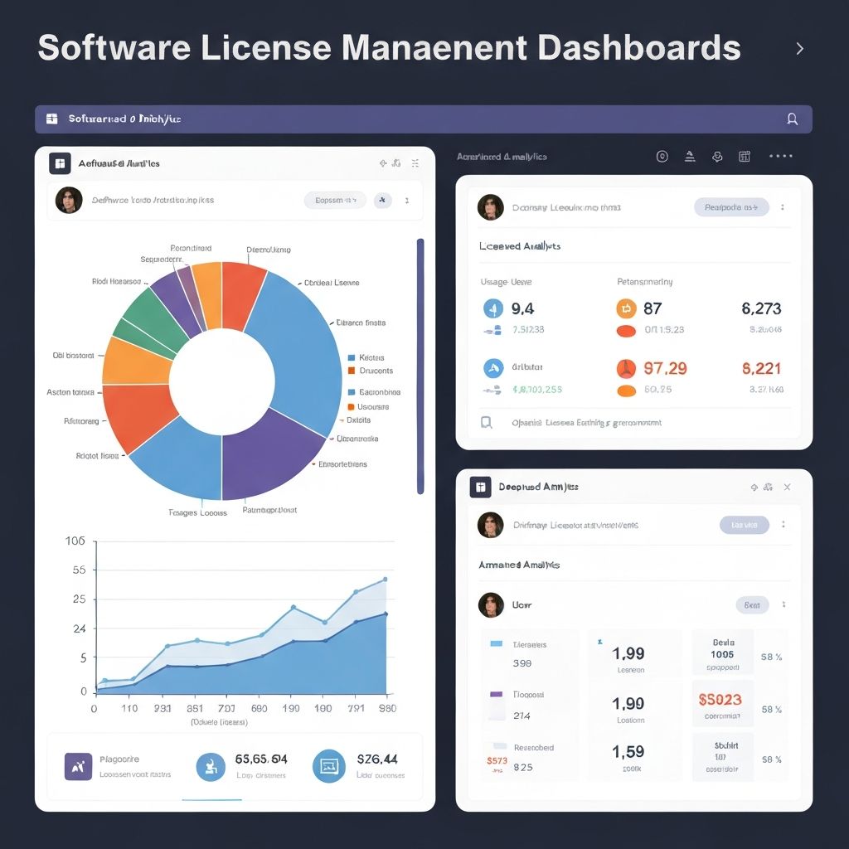849x849 pixels.
Task: Click the orange icon beside the 87 metric
Action: 626,309
